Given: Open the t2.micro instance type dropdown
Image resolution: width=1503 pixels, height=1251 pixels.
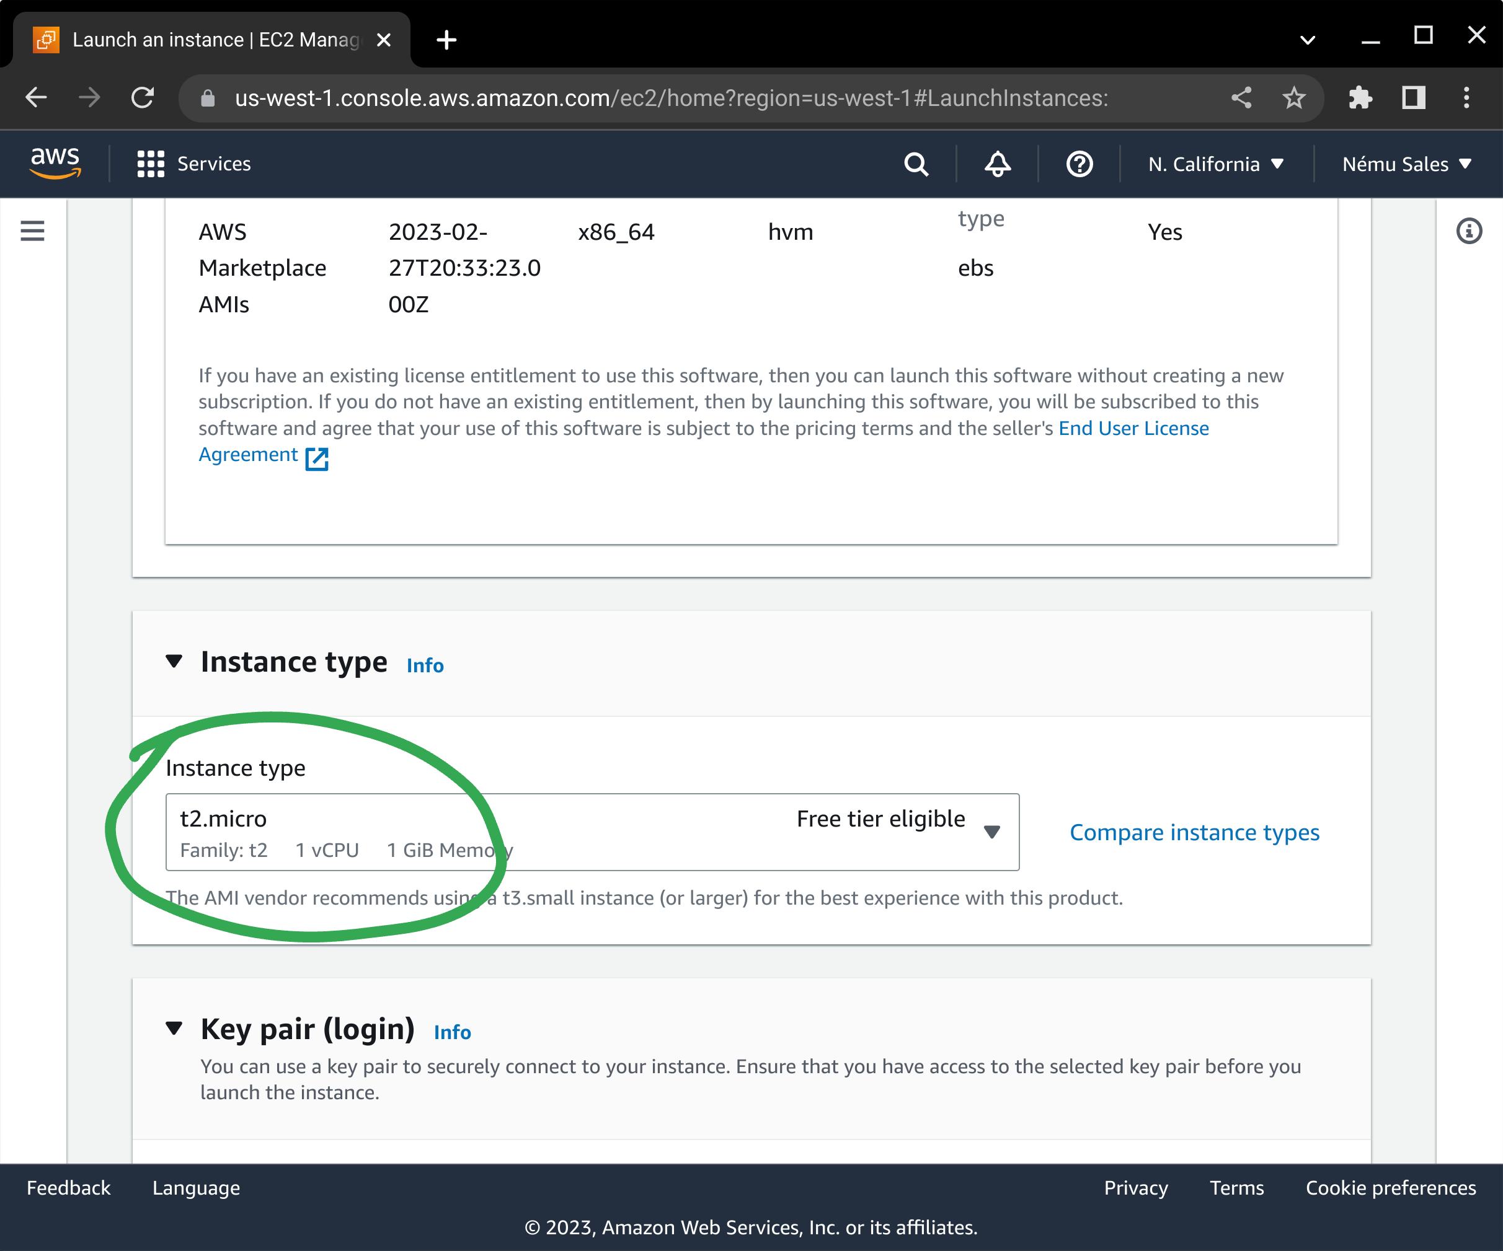Looking at the screenshot, I should [592, 832].
